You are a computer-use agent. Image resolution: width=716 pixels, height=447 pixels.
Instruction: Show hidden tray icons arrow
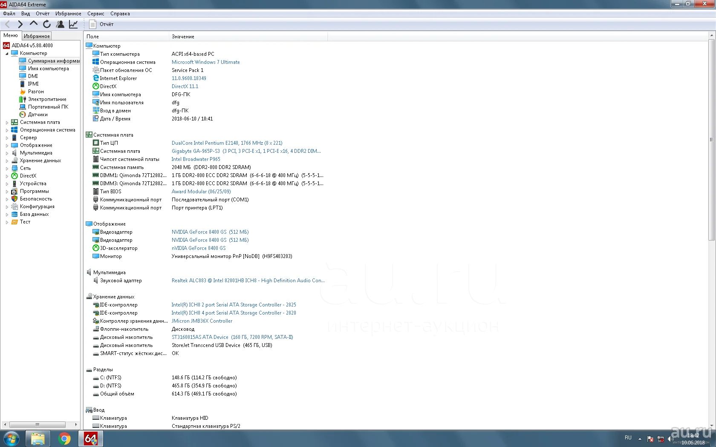(x=640, y=438)
